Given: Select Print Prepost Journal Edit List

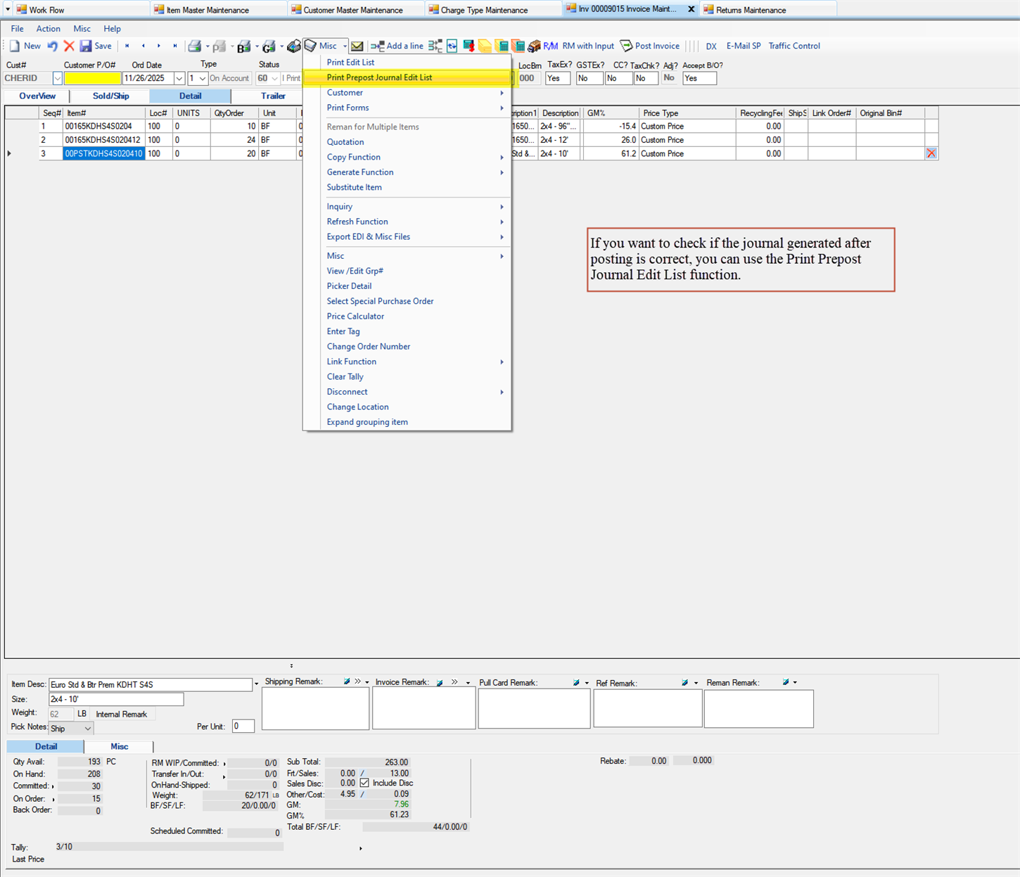Looking at the screenshot, I should (379, 77).
